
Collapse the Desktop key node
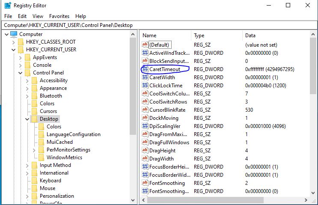click(27, 119)
